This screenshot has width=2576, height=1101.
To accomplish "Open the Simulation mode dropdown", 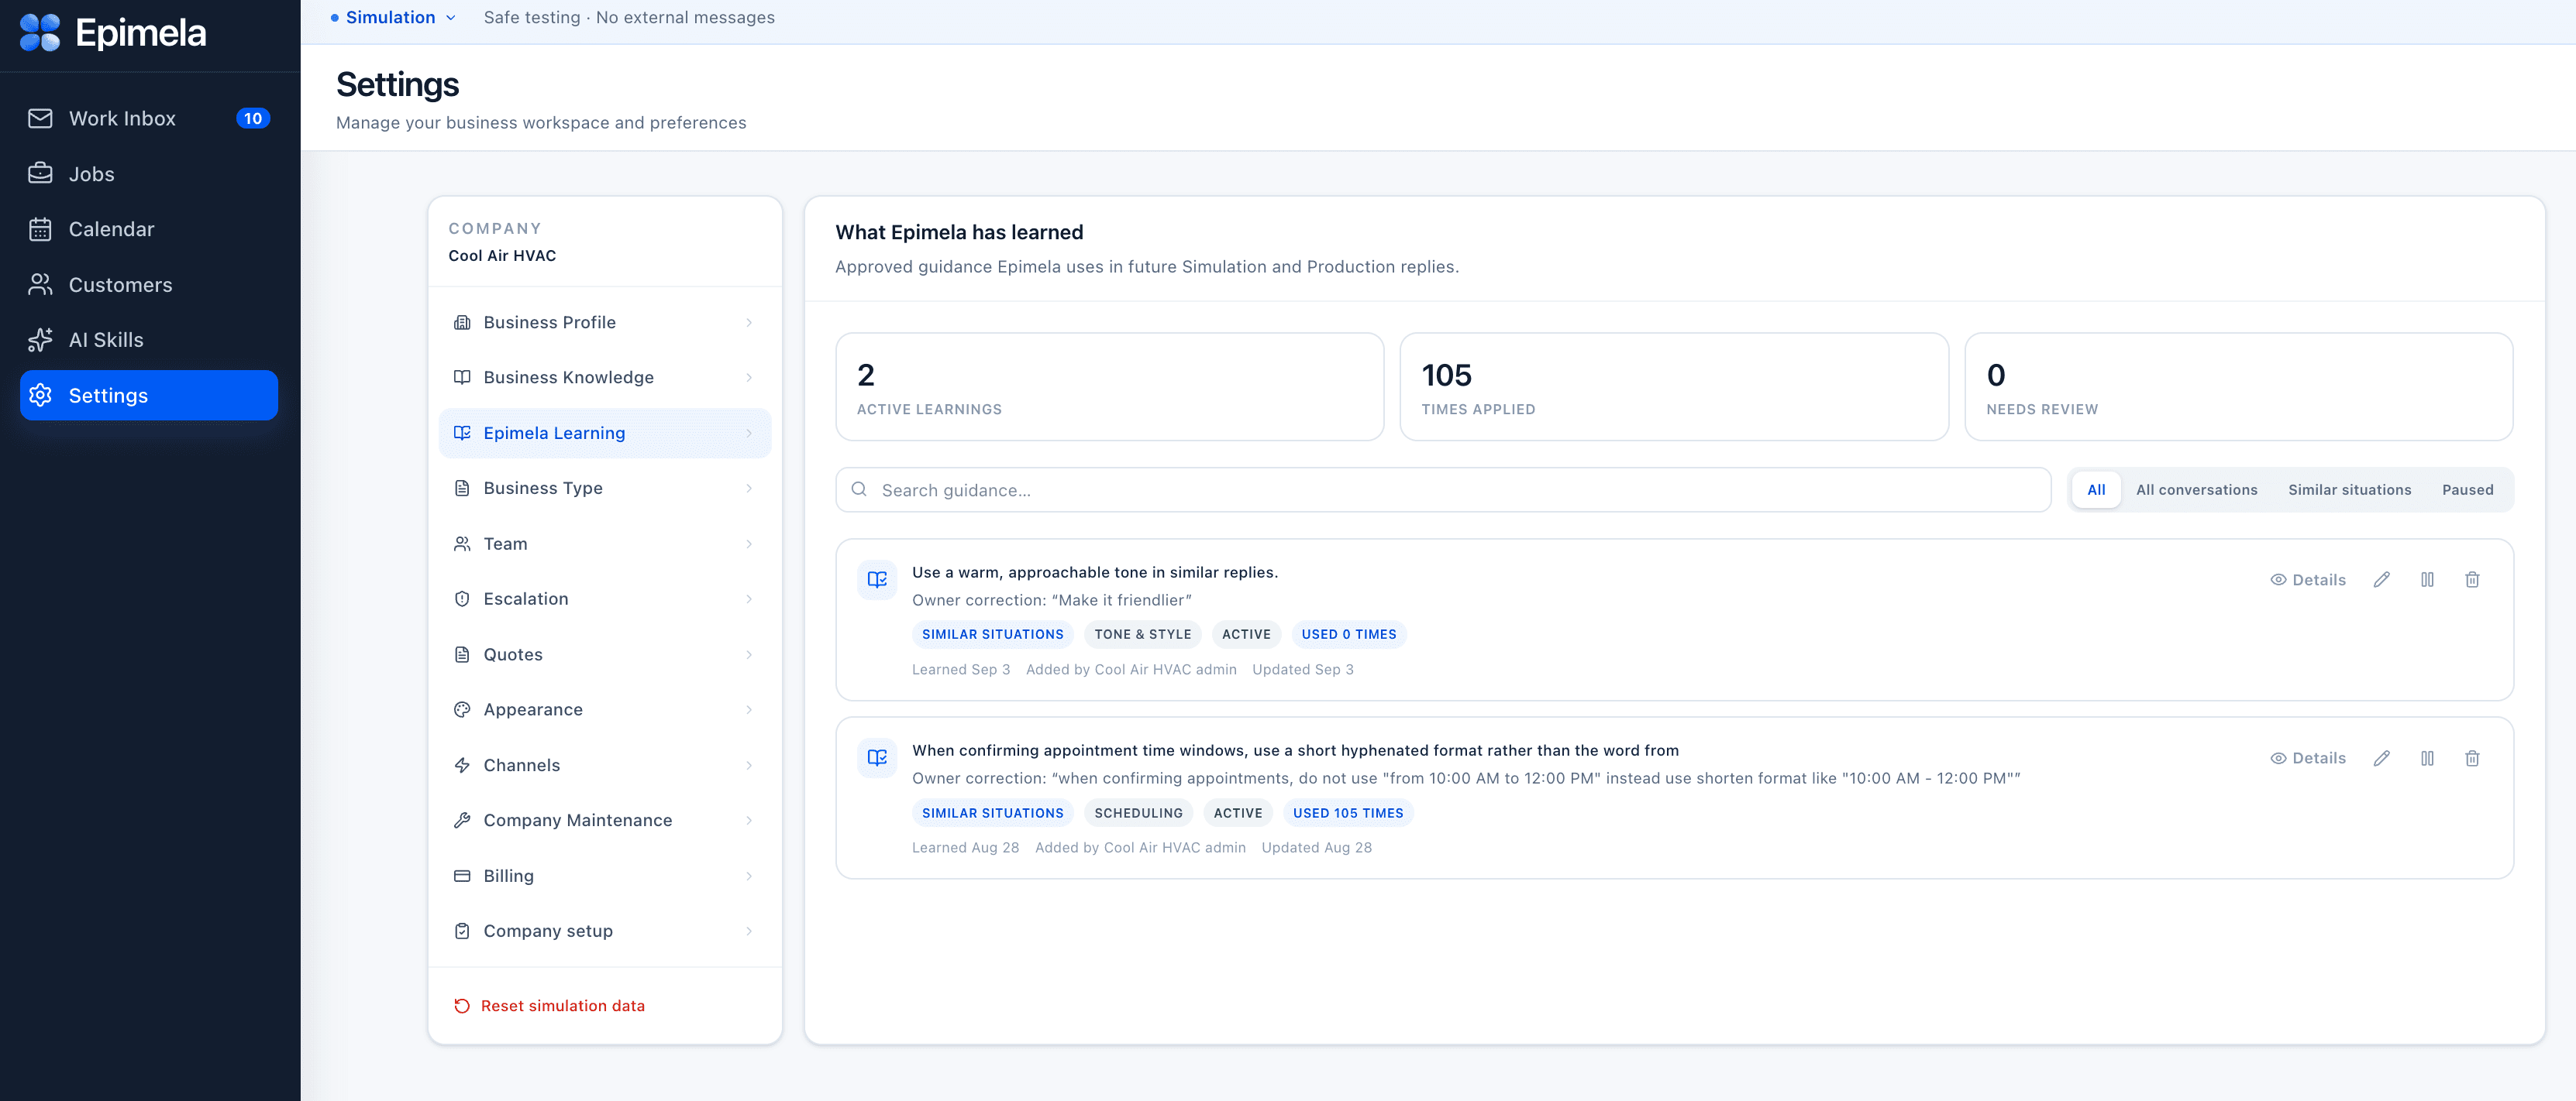I will (393, 17).
